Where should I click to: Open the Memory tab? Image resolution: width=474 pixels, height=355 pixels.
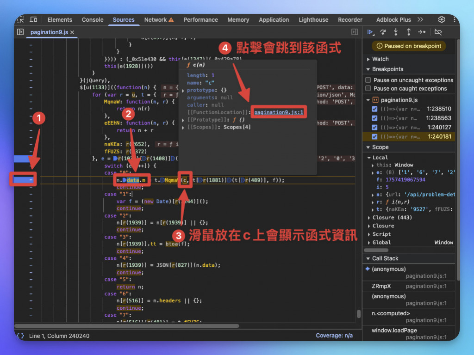238,19
